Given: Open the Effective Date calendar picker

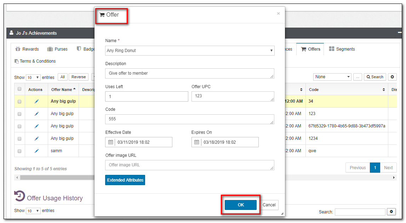Looking at the screenshot, I should (110, 142).
